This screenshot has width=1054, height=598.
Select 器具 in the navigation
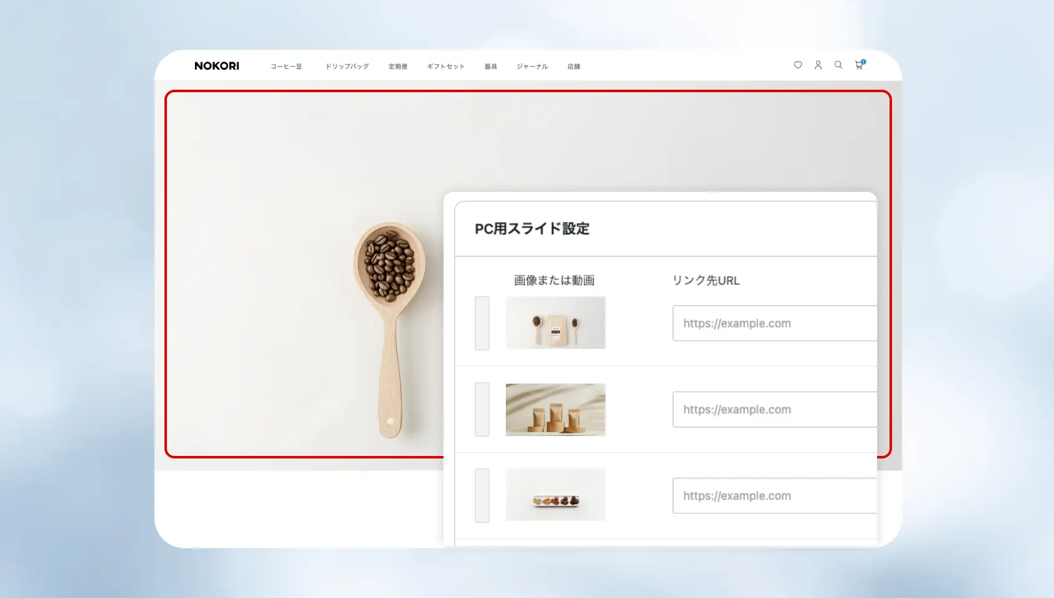pyautogui.click(x=491, y=67)
